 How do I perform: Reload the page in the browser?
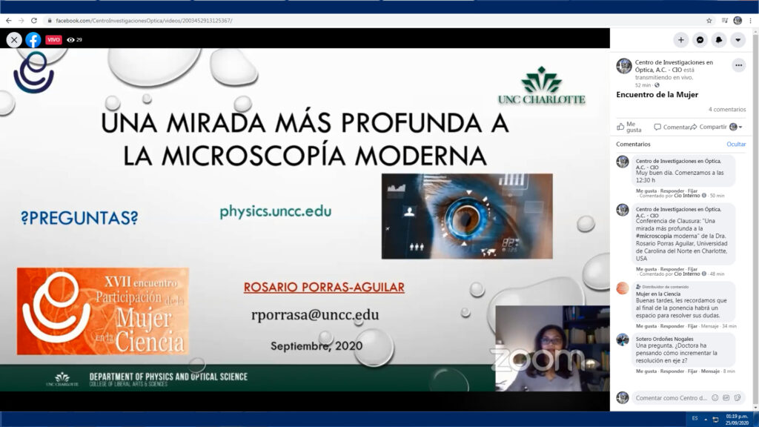coord(34,21)
